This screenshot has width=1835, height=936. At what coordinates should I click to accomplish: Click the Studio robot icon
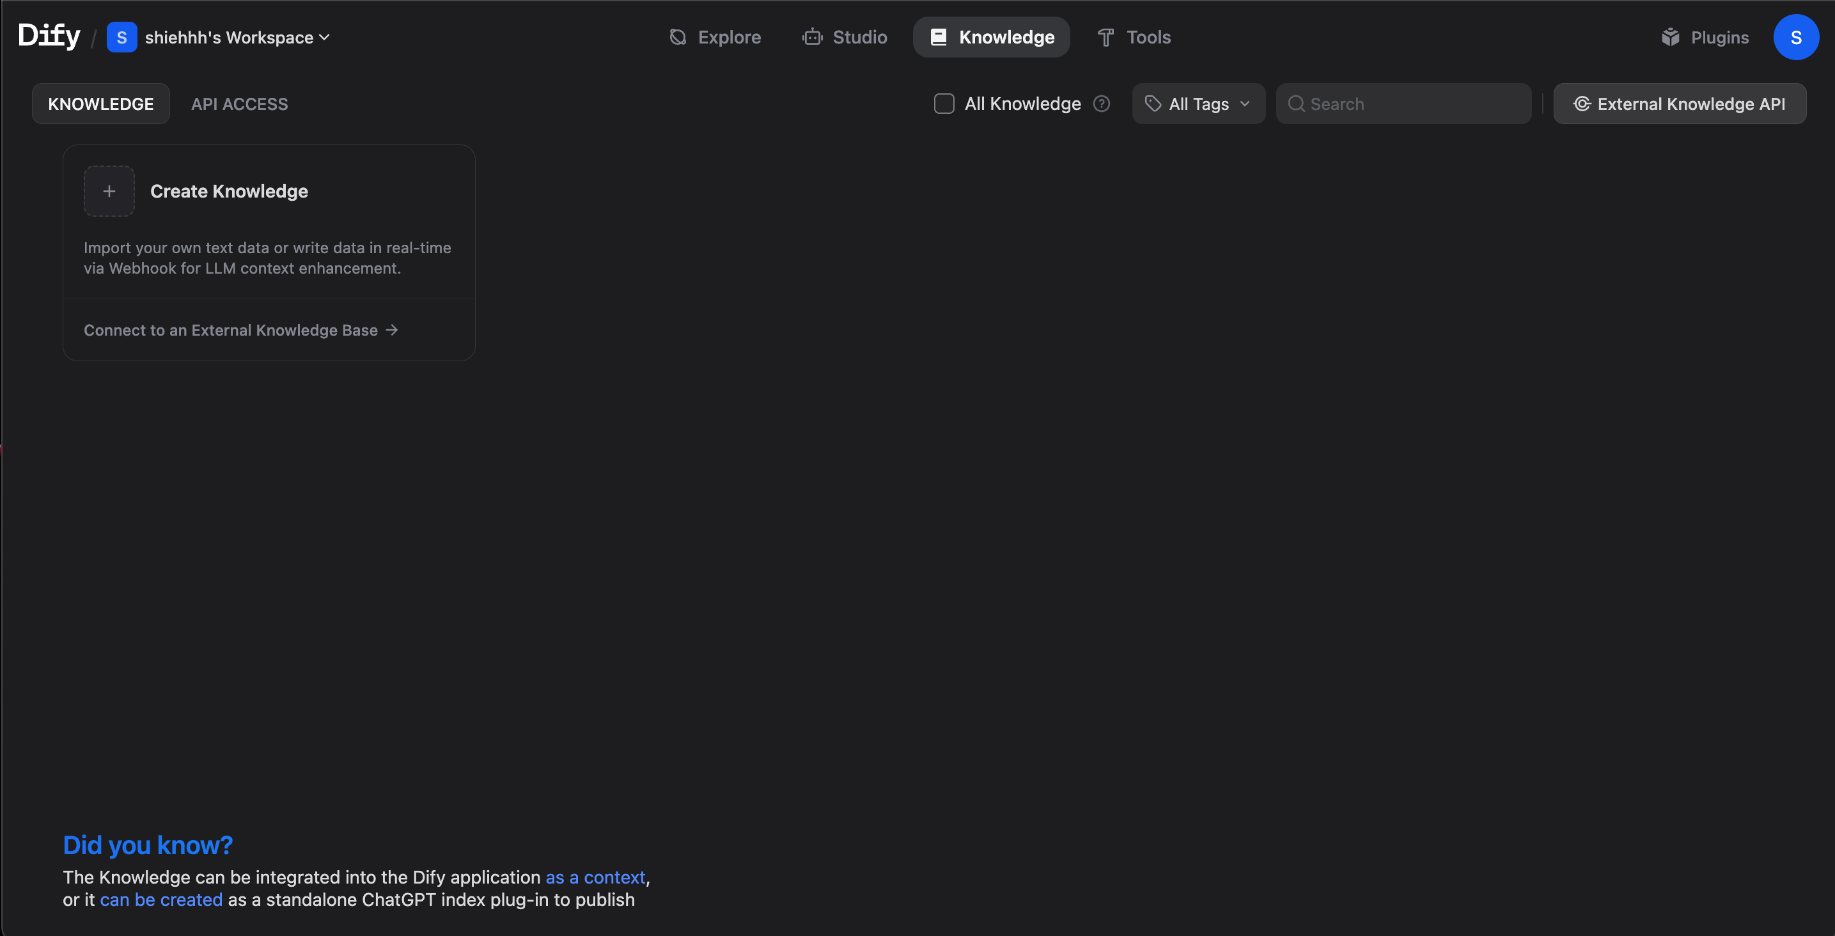pos(812,37)
